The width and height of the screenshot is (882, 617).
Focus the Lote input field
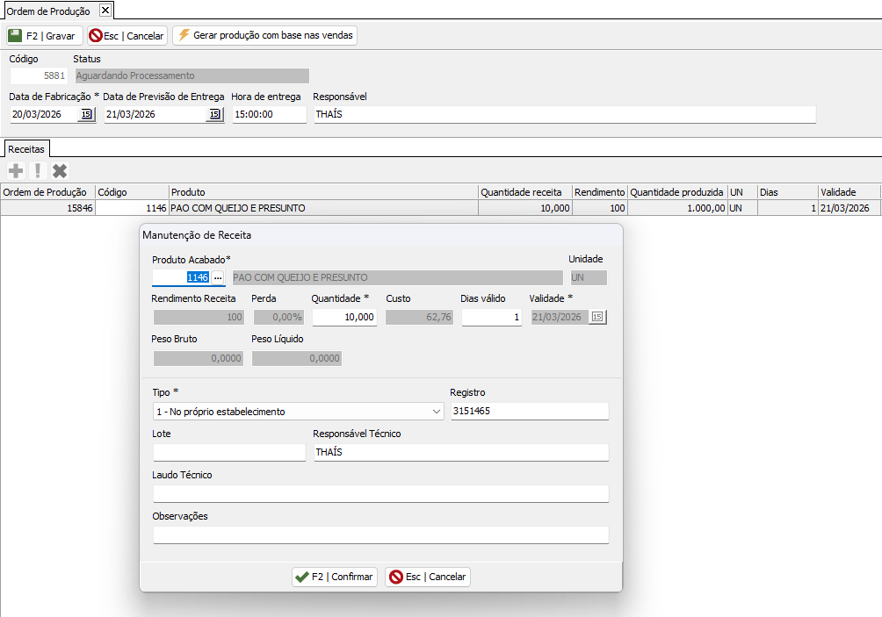[229, 452]
